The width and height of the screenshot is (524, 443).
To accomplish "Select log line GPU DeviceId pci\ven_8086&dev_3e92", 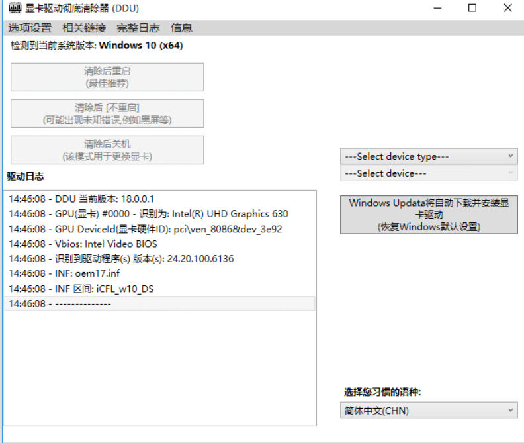I will point(159,229).
